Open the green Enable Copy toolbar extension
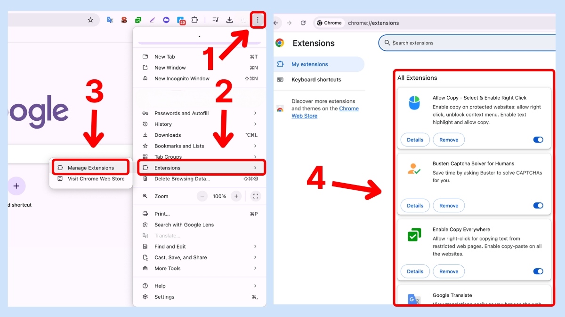565x317 pixels. [138, 20]
